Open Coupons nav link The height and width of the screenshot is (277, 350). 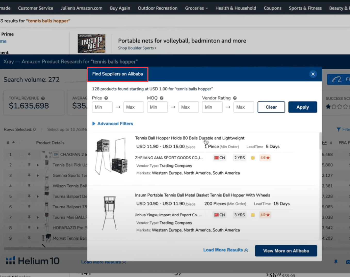pos(272,8)
